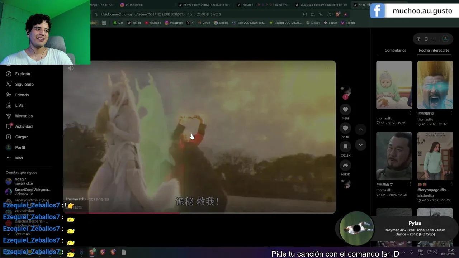Viewport: 459px width, 258px height.
Task: Like the video with the heart icon
Action: (345, 109)
